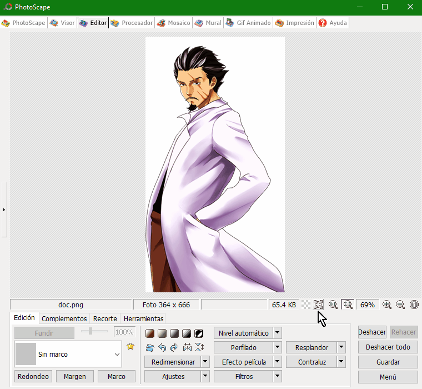
Task: Click the fit-to-window zoom icon
Action: click(x=348, y=305)
